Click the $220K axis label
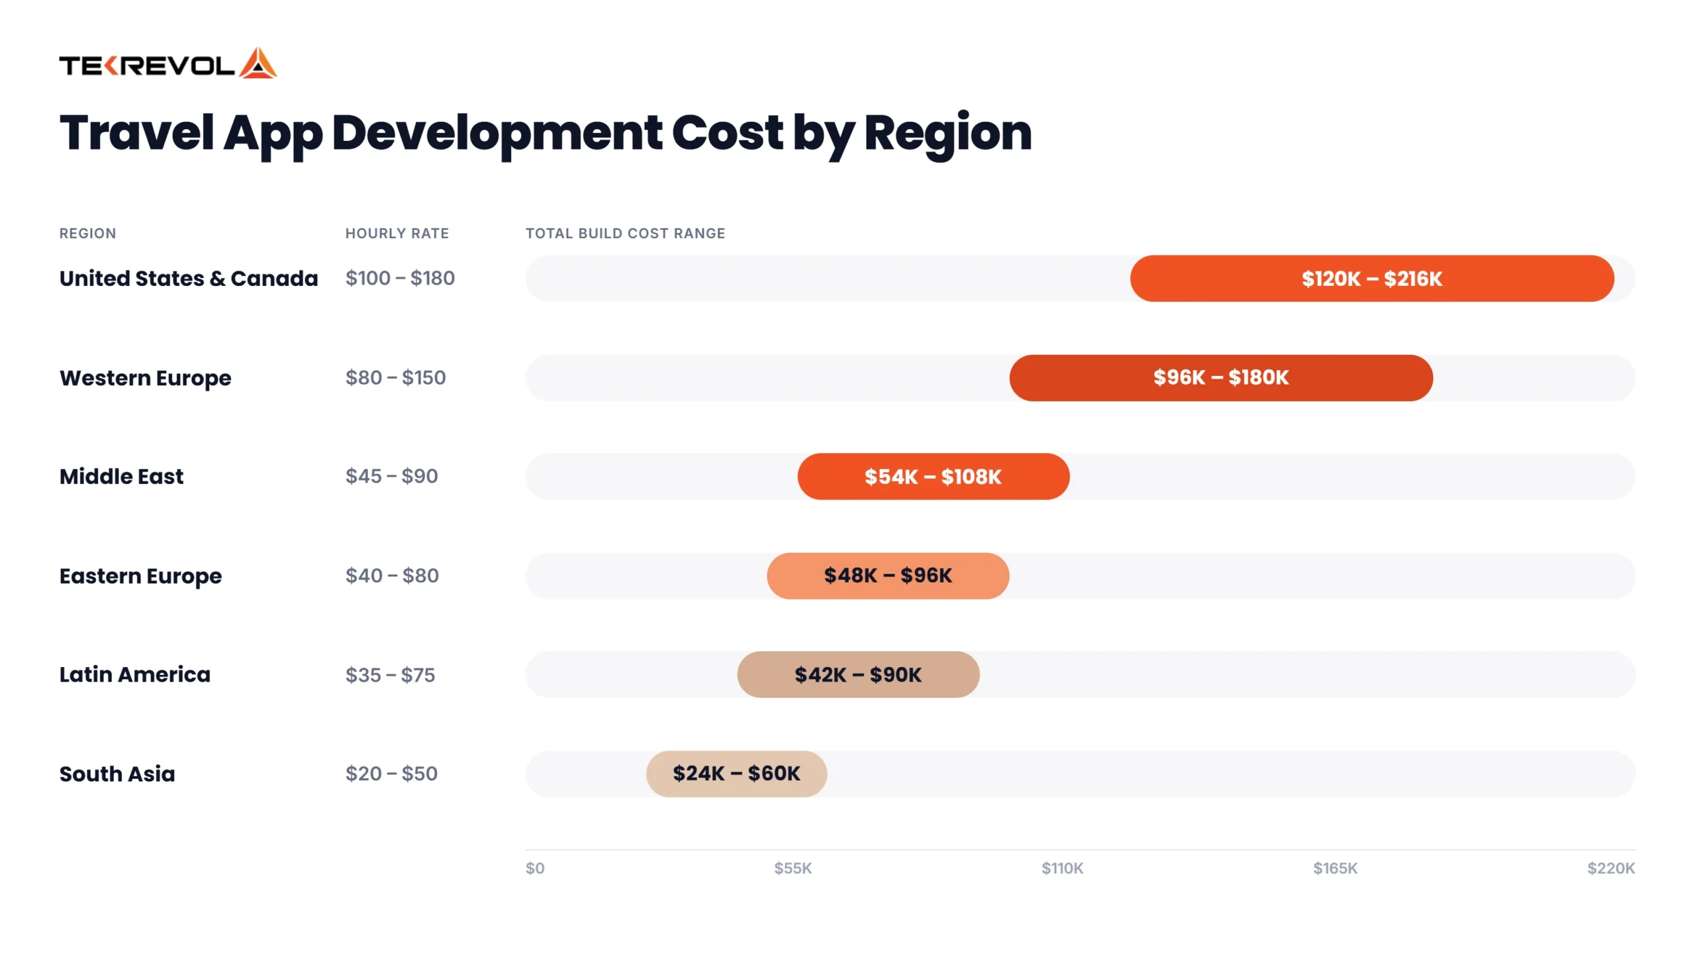Image resolution: width=1695 pixels, height=953 pixels. [x=1610, y=868]
